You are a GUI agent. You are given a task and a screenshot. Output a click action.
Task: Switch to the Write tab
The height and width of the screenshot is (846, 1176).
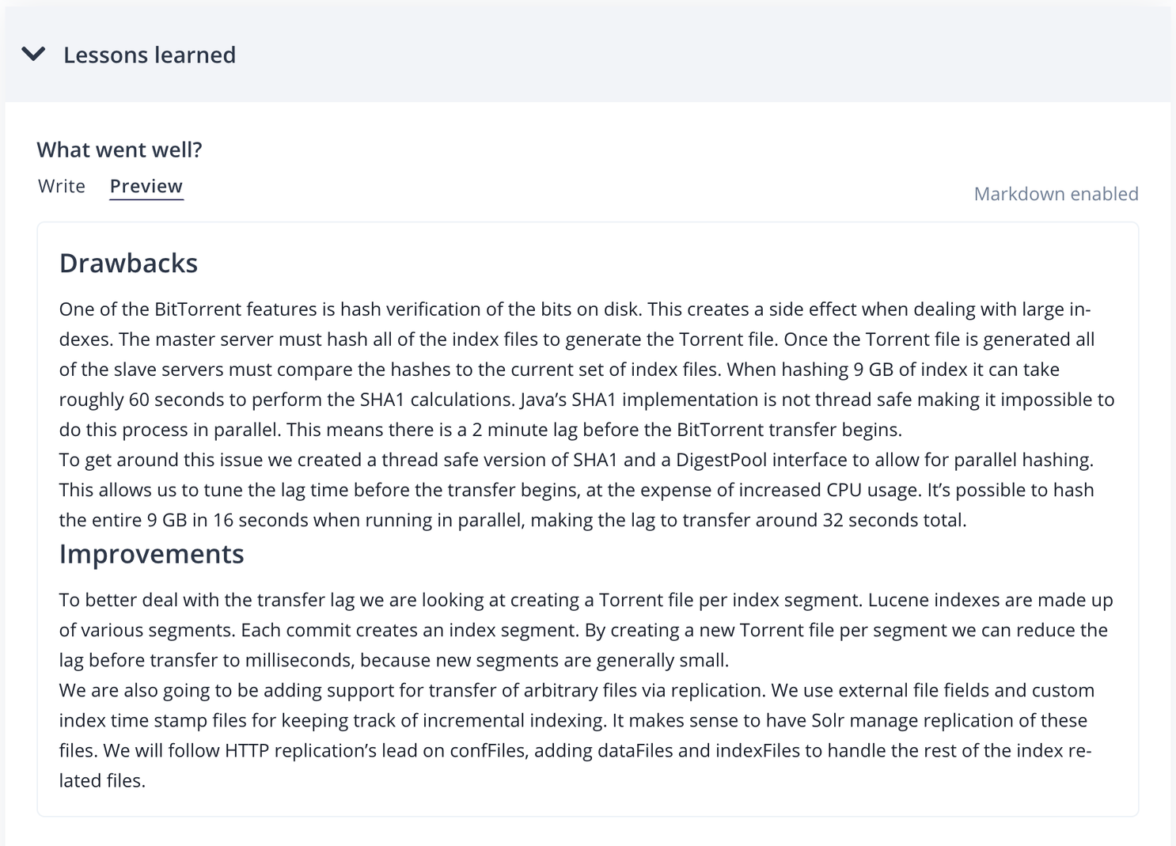(x=62, y=186)
